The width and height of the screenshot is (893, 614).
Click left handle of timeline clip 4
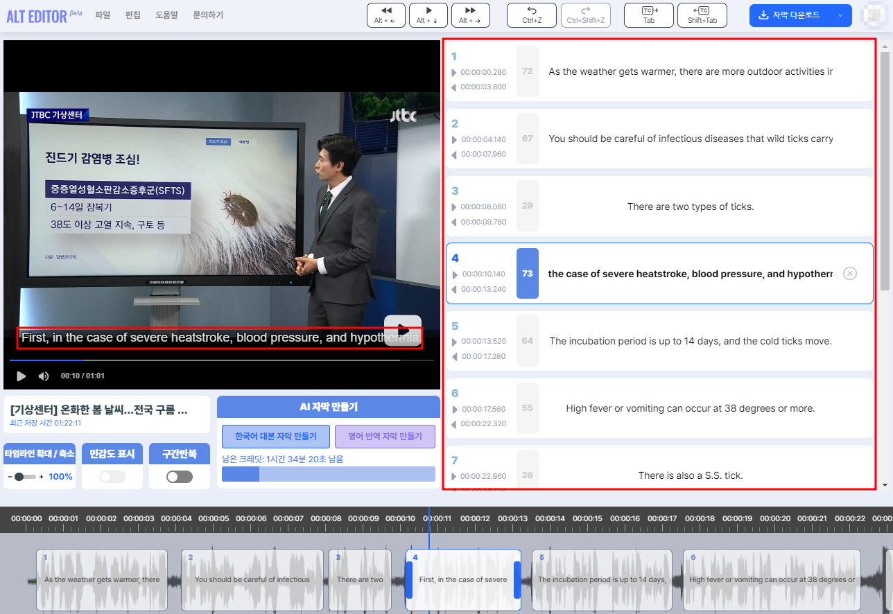[x=409, y=580]
